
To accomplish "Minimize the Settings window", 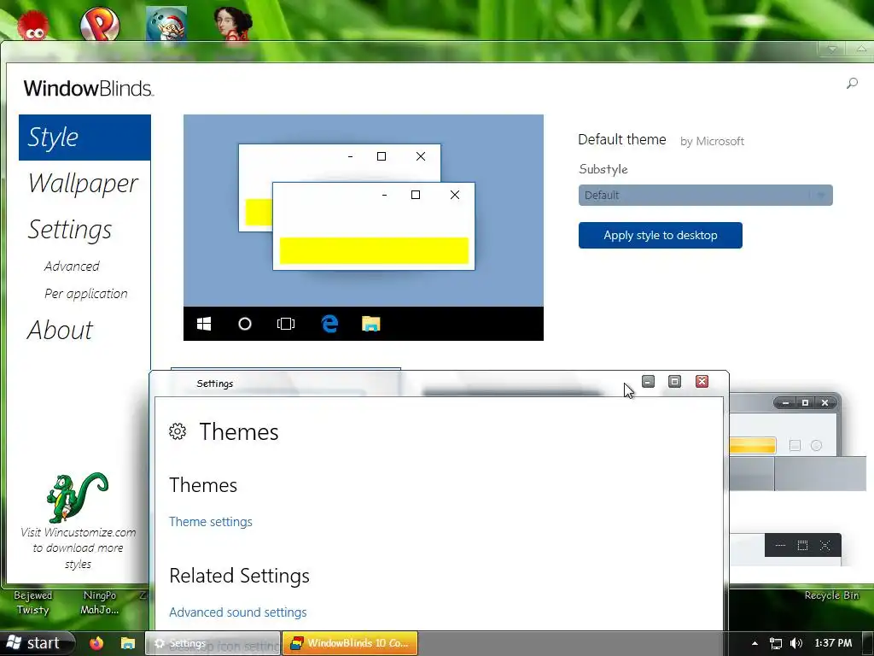I will (648, 382).
